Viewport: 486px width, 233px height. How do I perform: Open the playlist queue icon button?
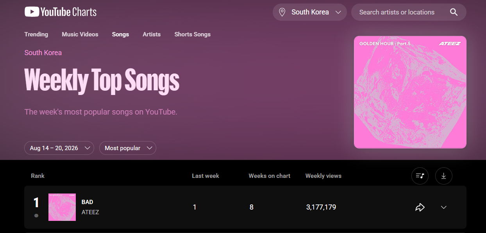click(x=420, y=176)
